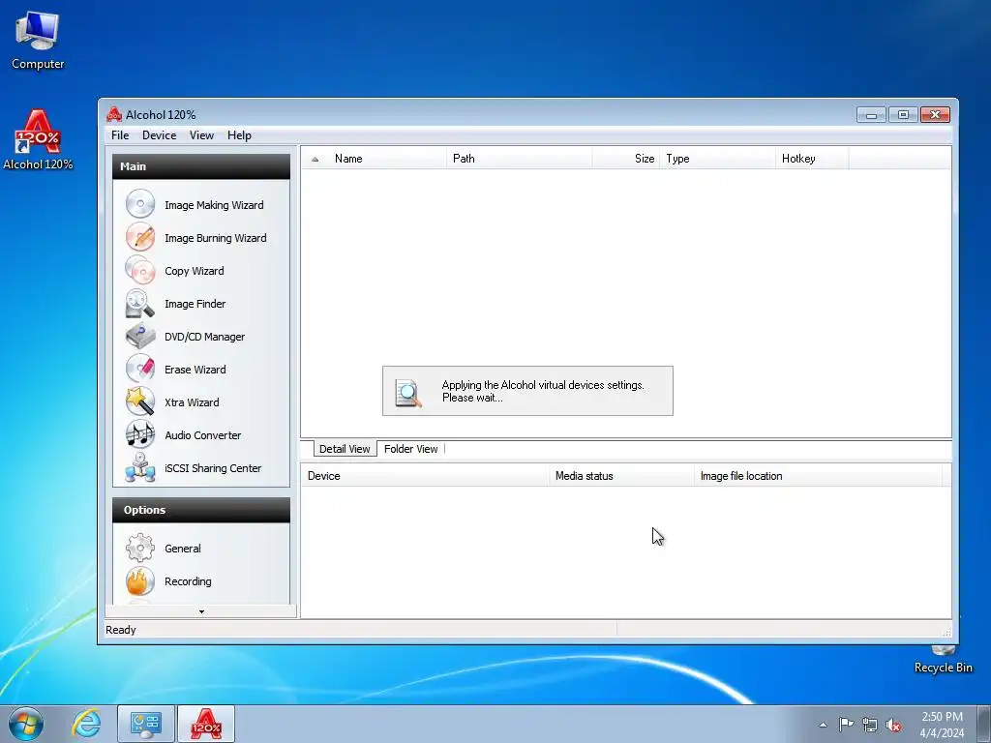Launch Internet Explorer from taskbar
The width and height of the screenshot is (991, 743).
[86, 724]
